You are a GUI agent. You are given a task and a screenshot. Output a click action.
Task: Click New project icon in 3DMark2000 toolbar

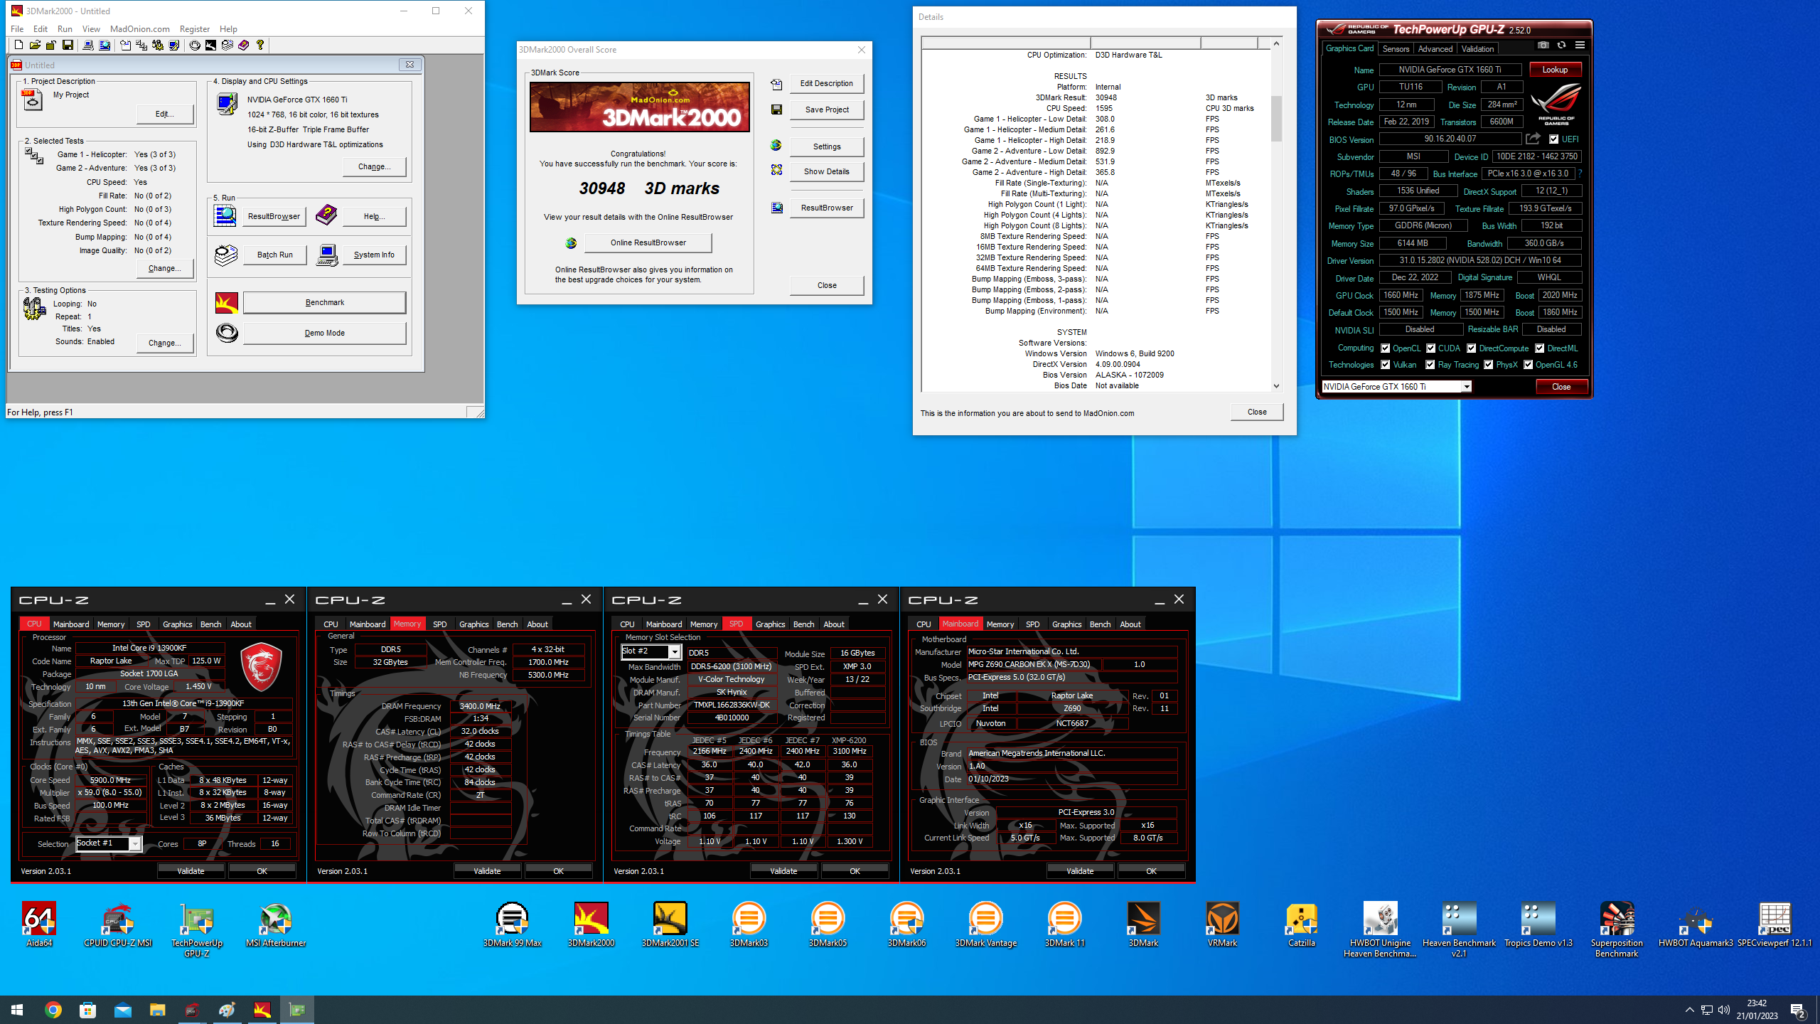point(18,45)
